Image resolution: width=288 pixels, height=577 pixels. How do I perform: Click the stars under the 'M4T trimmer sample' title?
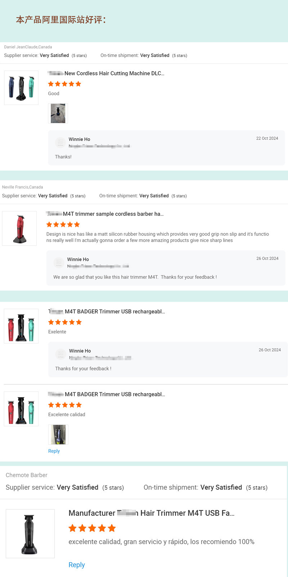pyautogui.click(x=63, y=224)
